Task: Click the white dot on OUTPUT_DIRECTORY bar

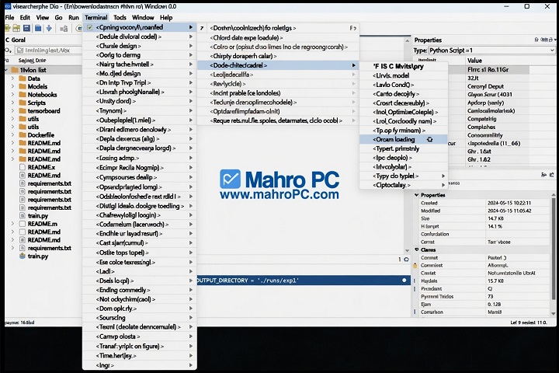Action: (404, 281)
